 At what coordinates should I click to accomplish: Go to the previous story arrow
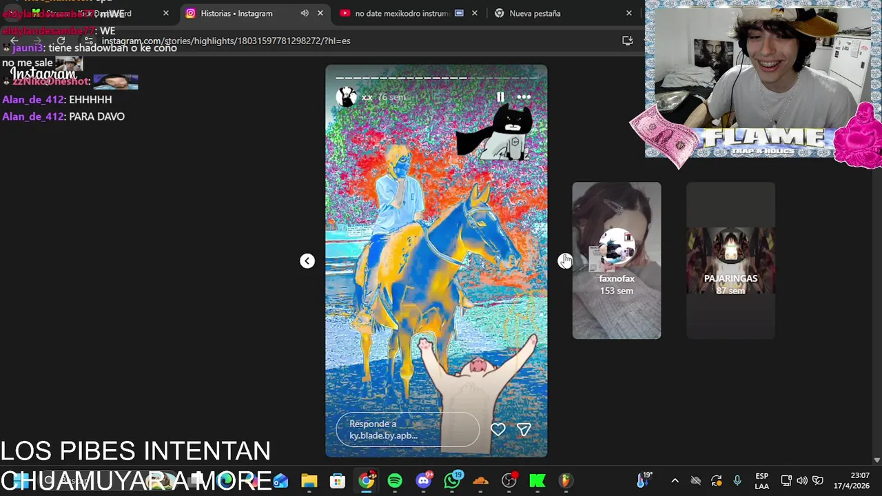point(307,260)
